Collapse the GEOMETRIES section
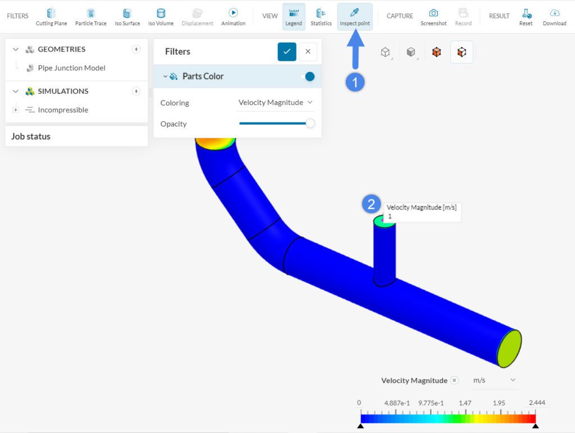Screen dimensions: 575x433 pos(16,49)
